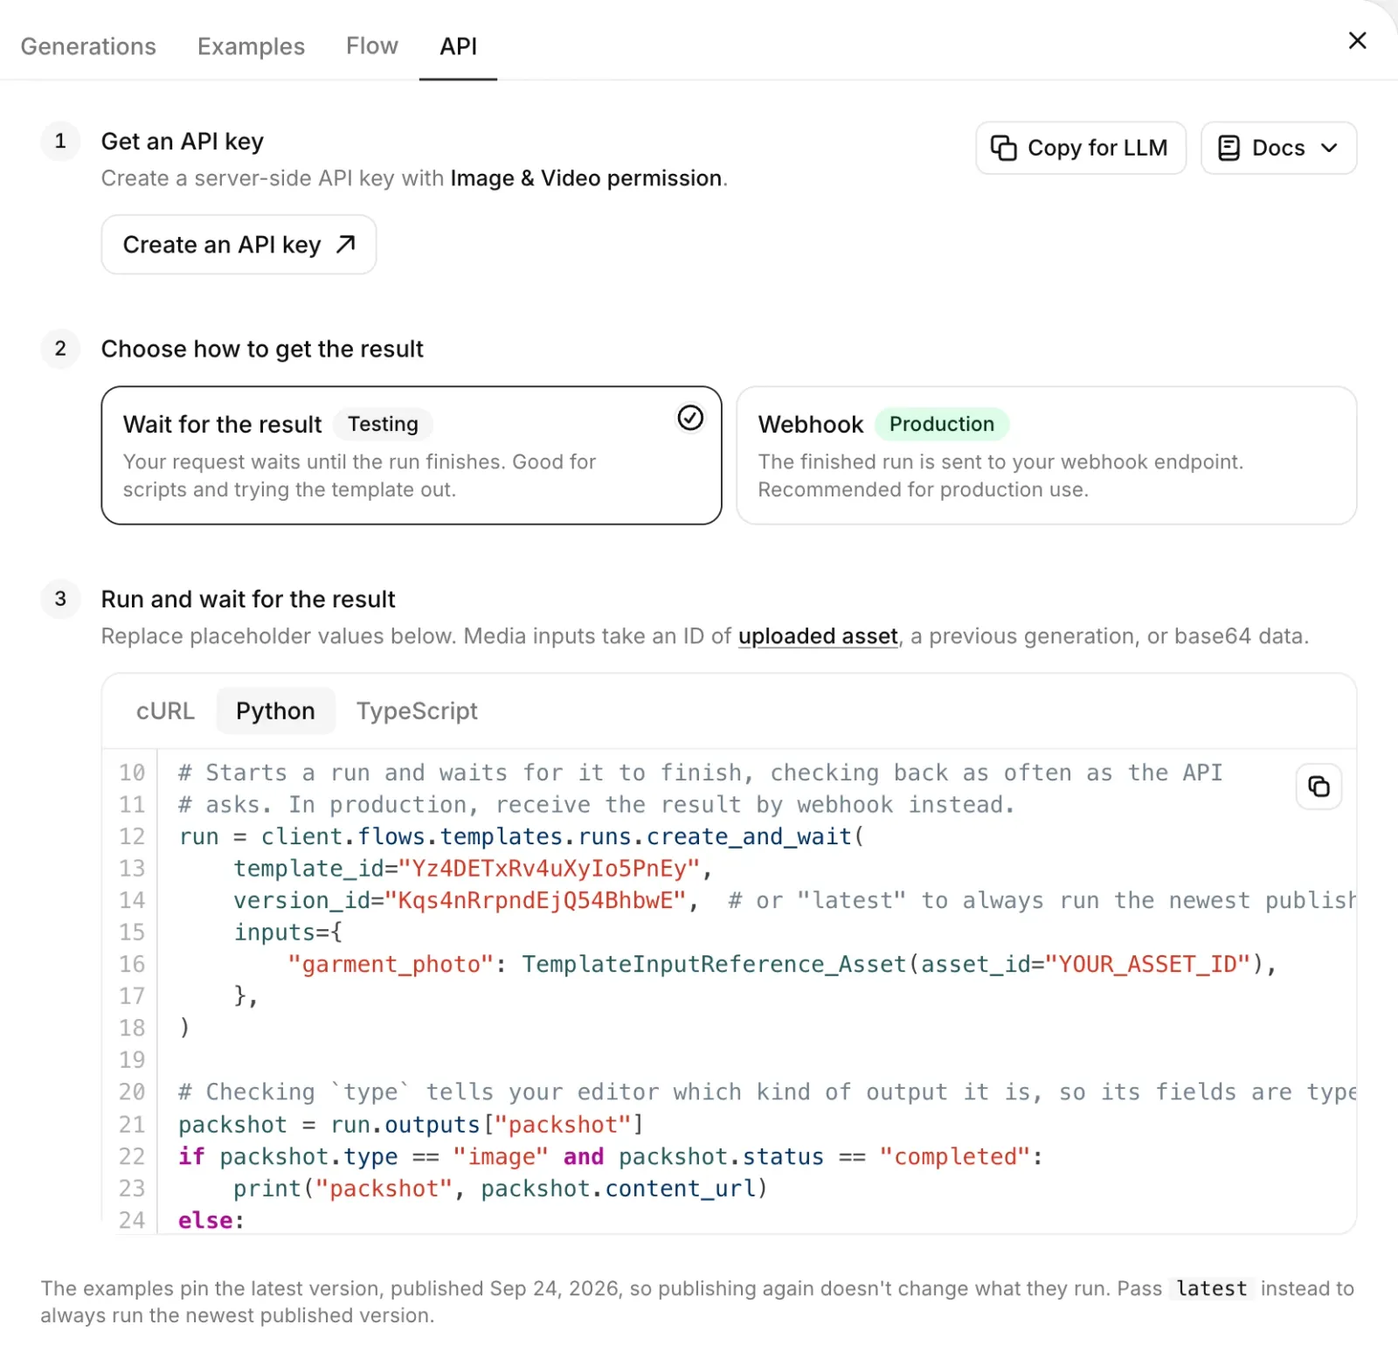Click the "garment_photo" input key
The height and width of the screenshot is (1366, 1398).
point(391,964)
